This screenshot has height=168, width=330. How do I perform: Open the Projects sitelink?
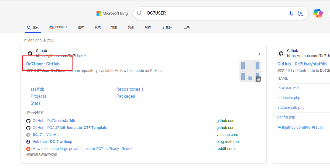click(x=39, y=96)
